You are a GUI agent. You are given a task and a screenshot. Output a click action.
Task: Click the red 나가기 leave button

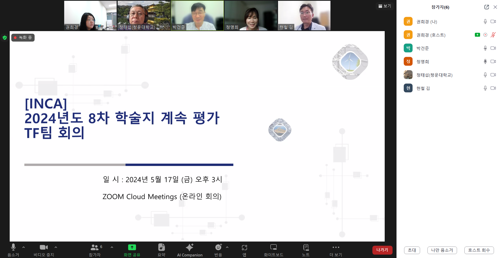[x=382, y=250]
